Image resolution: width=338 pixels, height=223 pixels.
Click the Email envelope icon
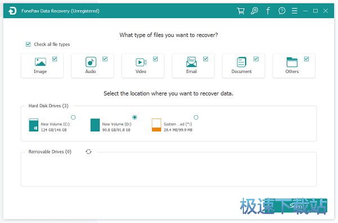(192, 62)
